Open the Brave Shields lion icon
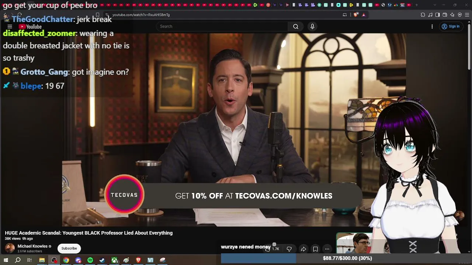The height and width of the screenshot is (265, 472). coord(355,15)
